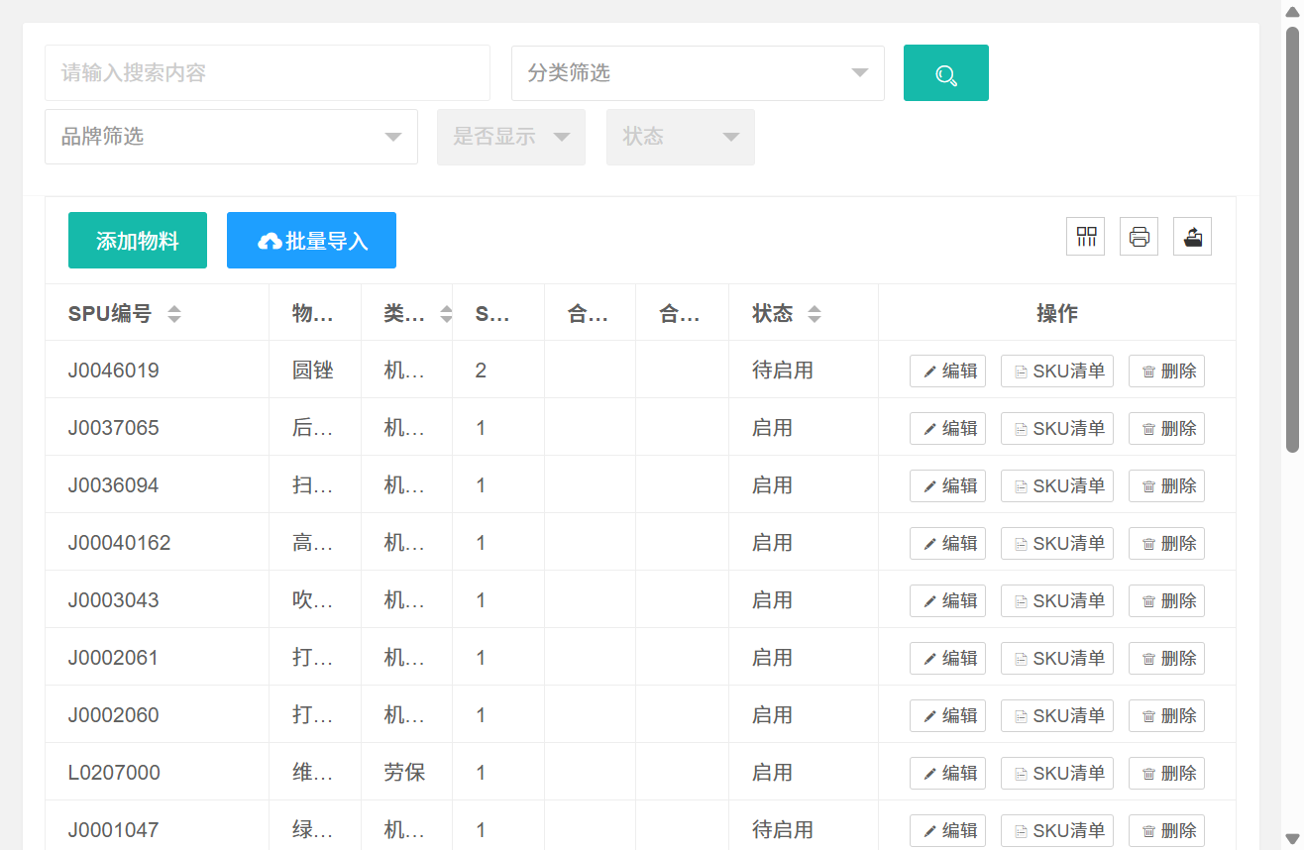This screenshot has width=1304, height=850.
Task: Click the 添加物料 button
Action: click(138, 240)
